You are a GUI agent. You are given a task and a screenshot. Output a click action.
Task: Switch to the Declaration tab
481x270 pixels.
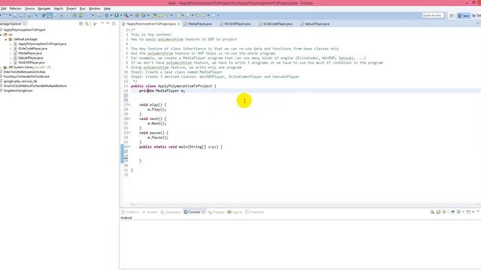tap(171, 211)
